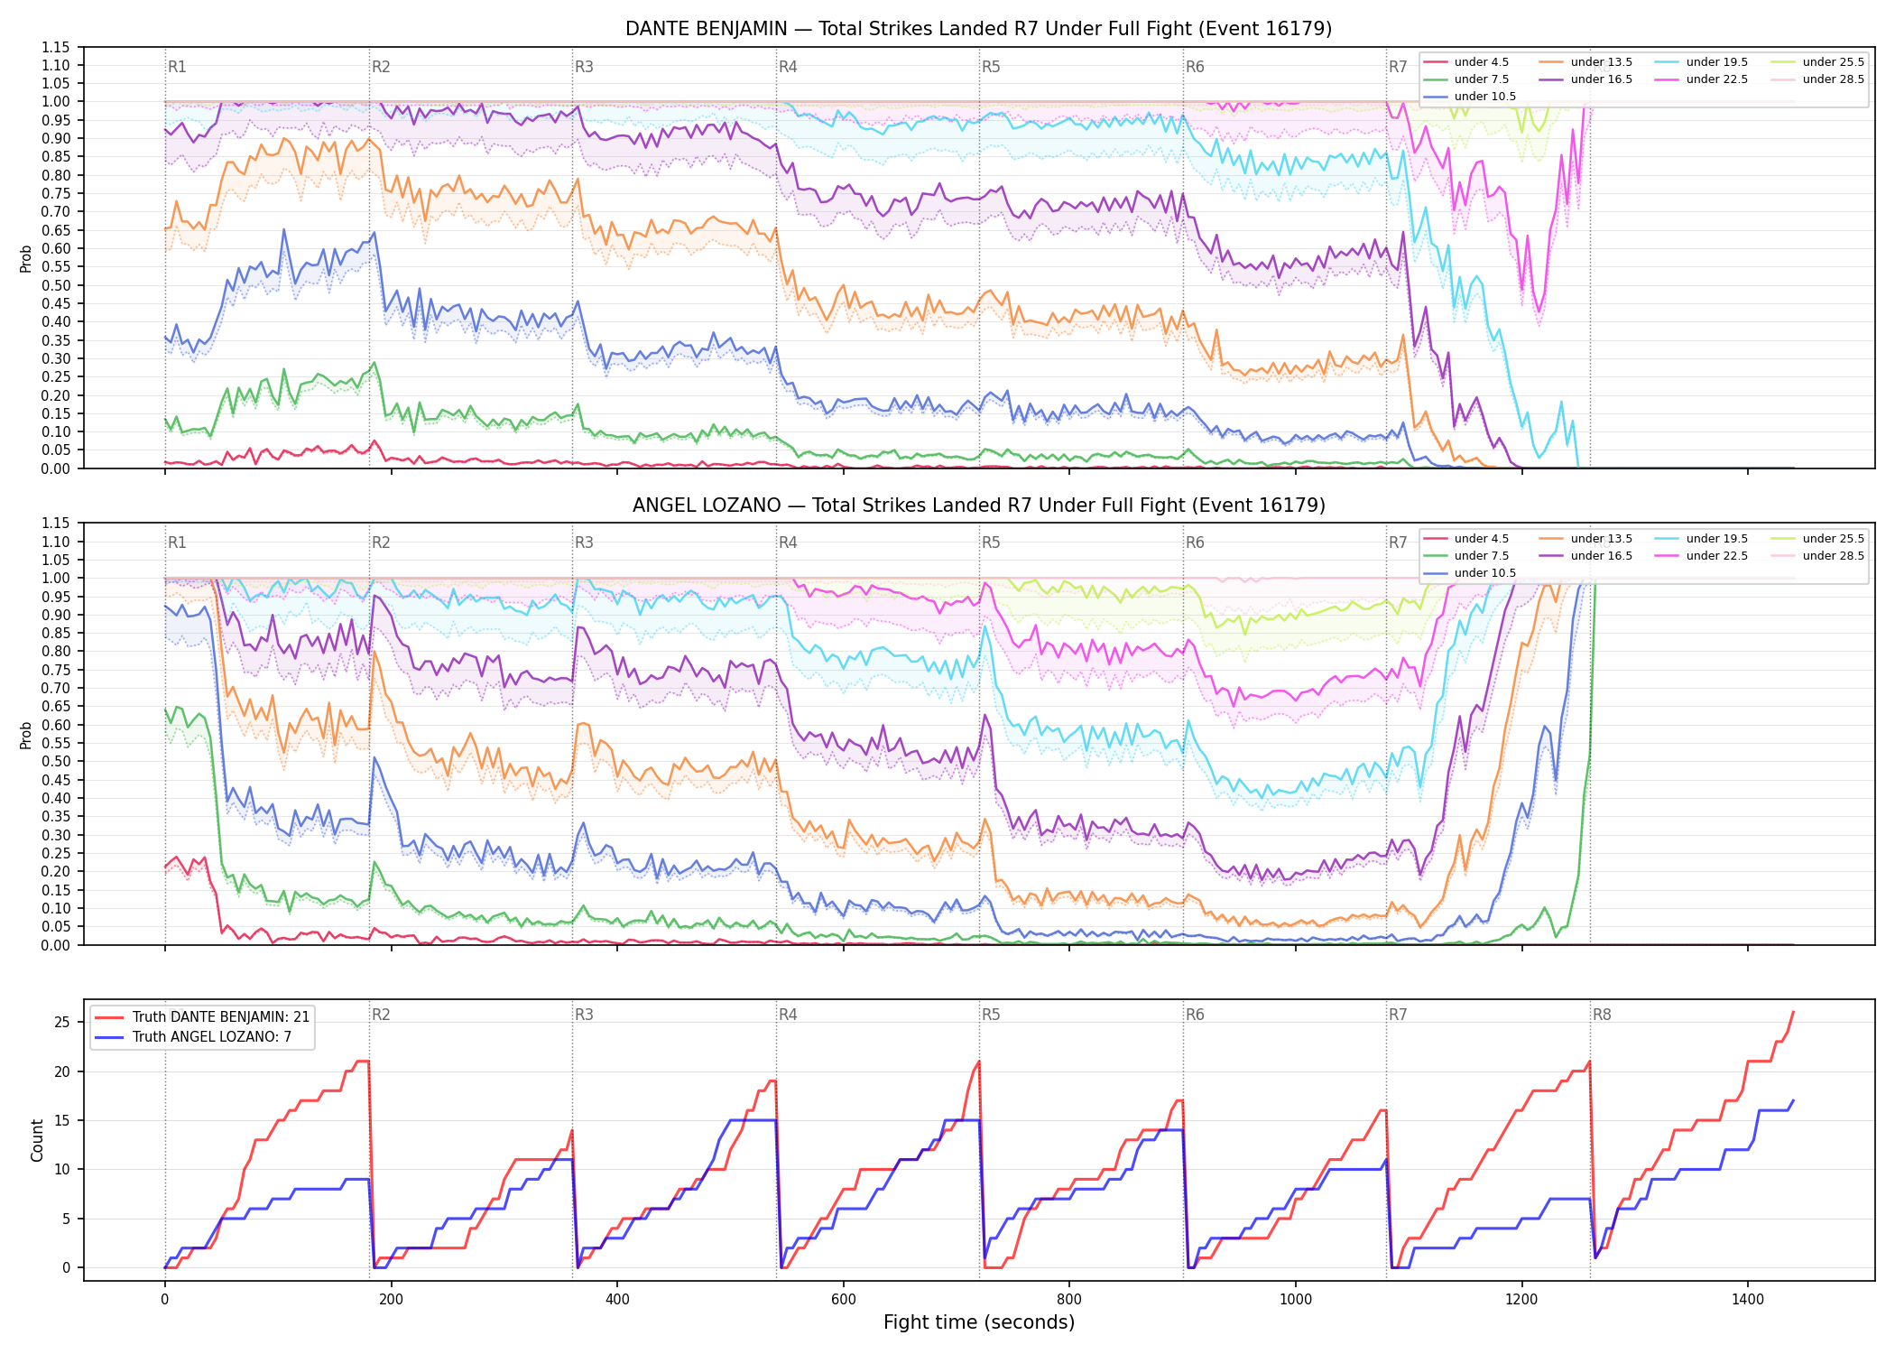Click the 'Count' y-axis label
The width and height of the screenshot is (1895, 1354).
37,1140
